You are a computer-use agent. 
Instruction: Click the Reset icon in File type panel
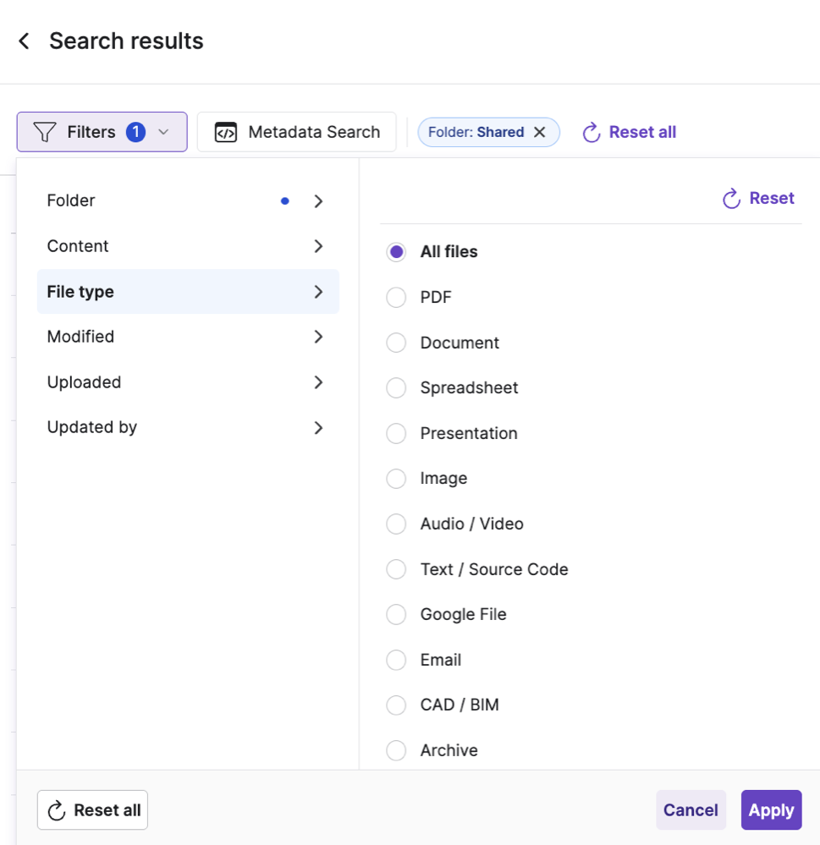click(731, 199)
